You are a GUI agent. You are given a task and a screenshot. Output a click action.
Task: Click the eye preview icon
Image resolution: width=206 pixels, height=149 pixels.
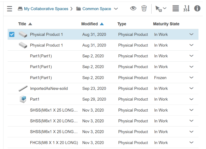click(133, 9)
